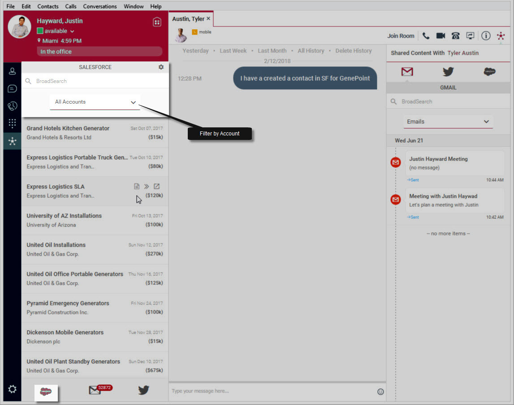This screenshot has height=405, width=514.
Task: Start a video call with Tyler Austin
Action: 441,36
